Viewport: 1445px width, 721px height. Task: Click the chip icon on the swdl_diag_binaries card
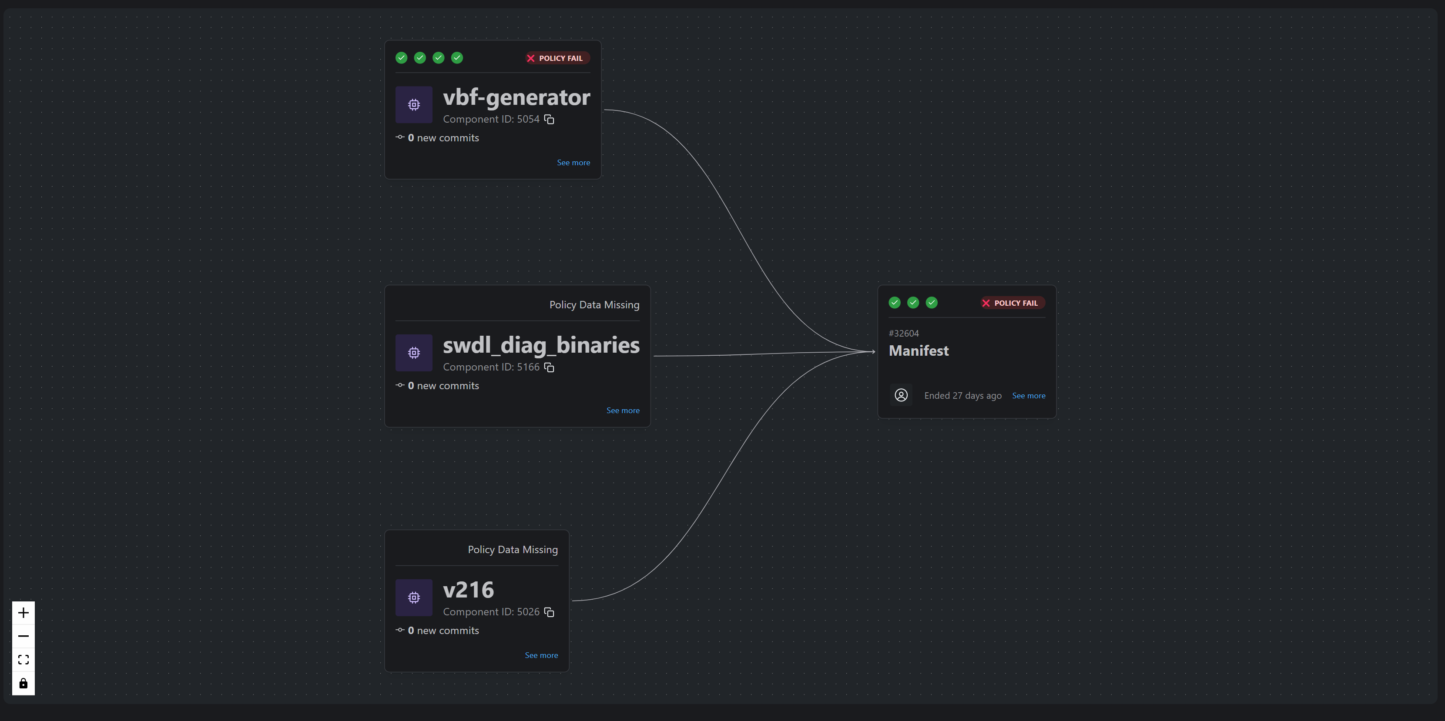pyautogui.click(x=413, y=352)
